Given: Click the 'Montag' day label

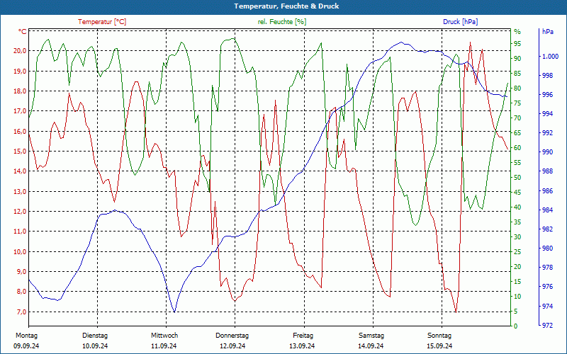Looking at the screenshot, I should pos(27,336).
